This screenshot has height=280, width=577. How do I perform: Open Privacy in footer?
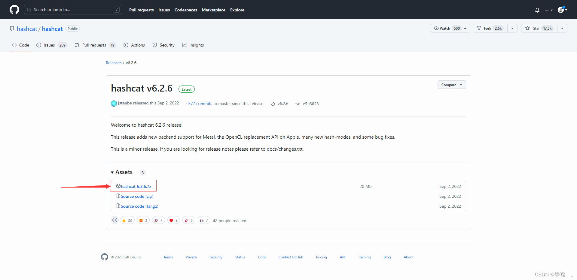pyautogui.click(x=191, y=257)
